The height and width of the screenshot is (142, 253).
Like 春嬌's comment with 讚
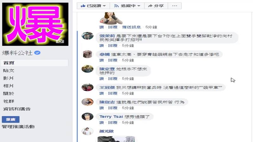click(x=102, y=60)
